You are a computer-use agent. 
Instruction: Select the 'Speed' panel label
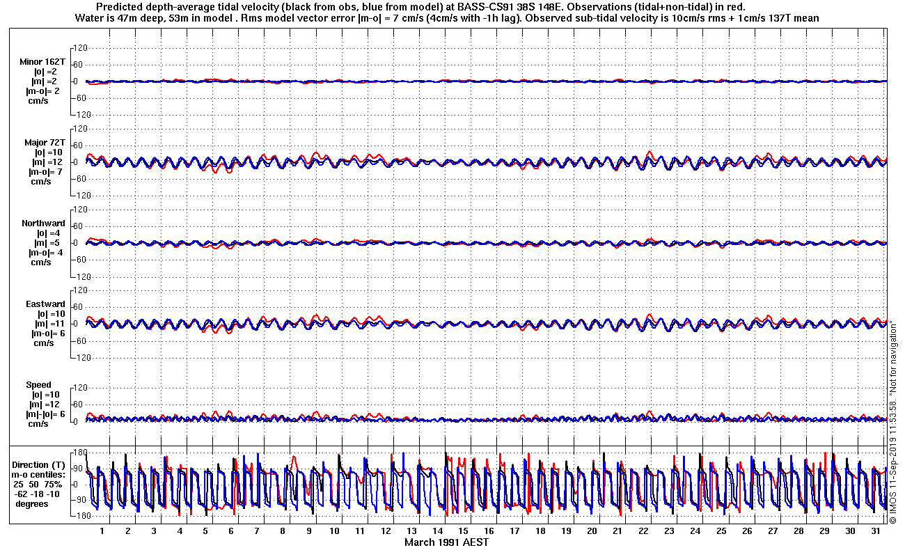(38, 385)
